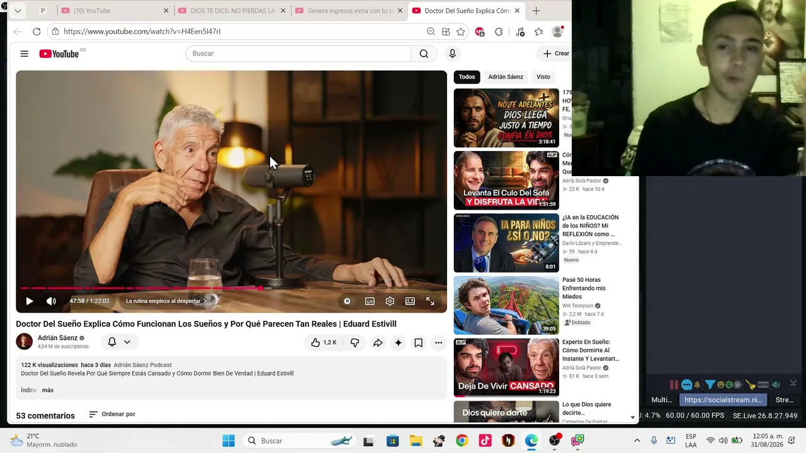
Task: Open the taskbar weather widget
Action: pos(44,440)
